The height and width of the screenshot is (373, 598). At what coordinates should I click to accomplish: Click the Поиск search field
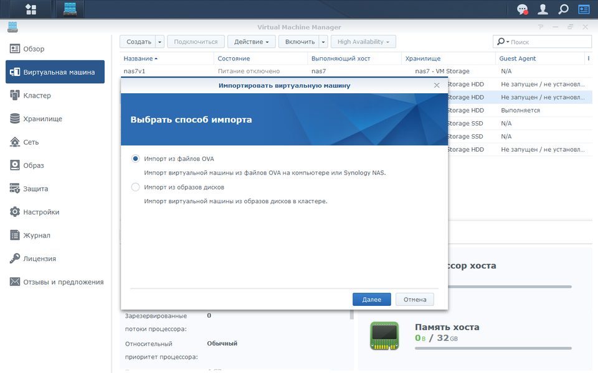pos(551,42)
